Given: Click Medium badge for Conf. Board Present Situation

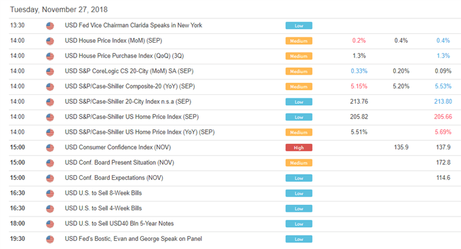Looking at the screenshot, I should tap(299, 163).
